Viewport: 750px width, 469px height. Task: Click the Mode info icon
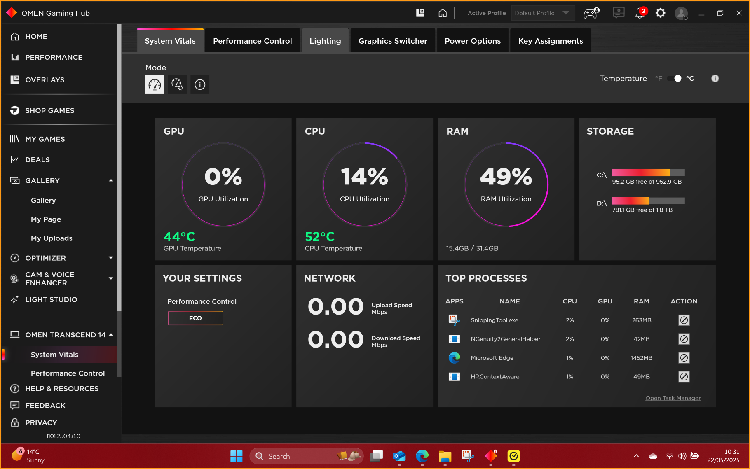click(200, 84)
